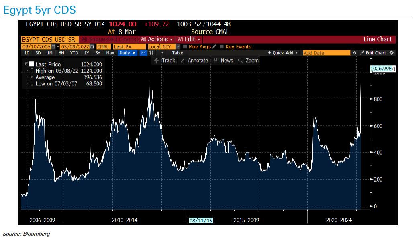Click the double-chevron collapse arrows
Image resolution: width=413 pixels, height=238 pixels.
pos(355,53)
